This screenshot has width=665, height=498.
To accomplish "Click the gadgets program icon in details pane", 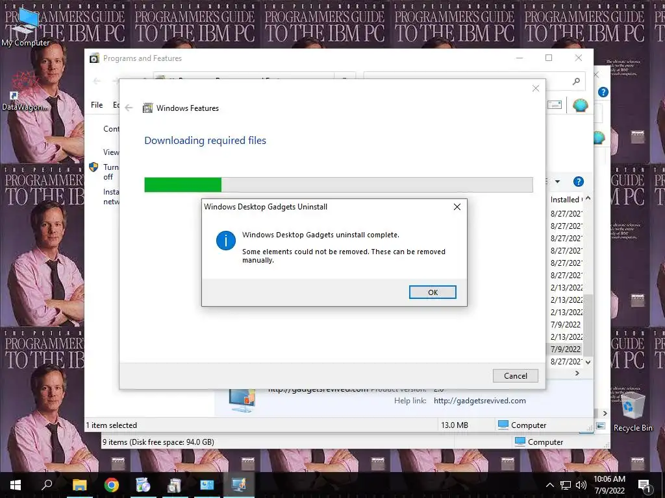I will [x=242, y=401].
